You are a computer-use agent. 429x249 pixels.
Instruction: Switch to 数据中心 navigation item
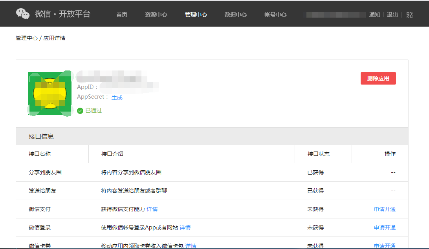(236, 14)
